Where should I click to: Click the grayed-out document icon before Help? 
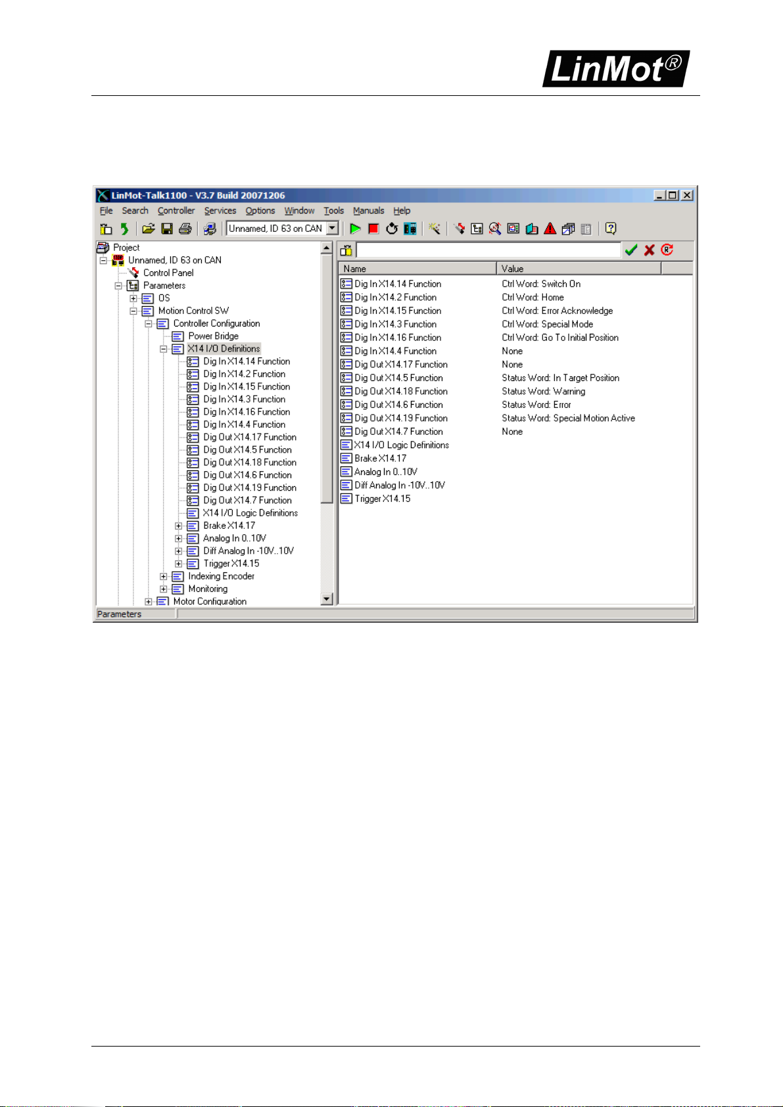pyautogui.click(x=586, y=229)
